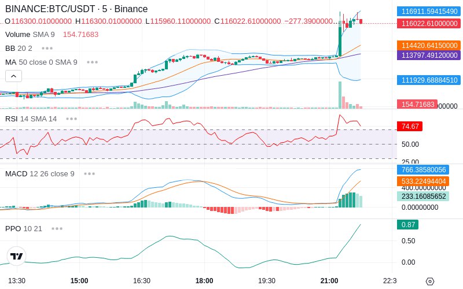
Task: Select the PPO 10 21 indicator label
Action: 24,228
